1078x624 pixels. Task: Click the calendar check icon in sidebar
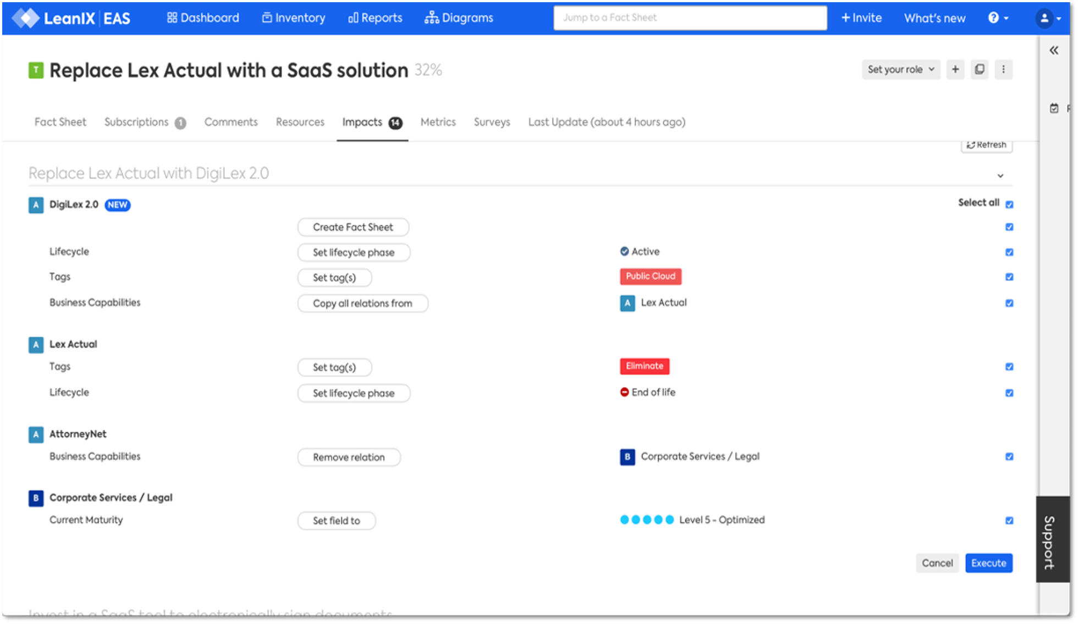coord(1054,108)
